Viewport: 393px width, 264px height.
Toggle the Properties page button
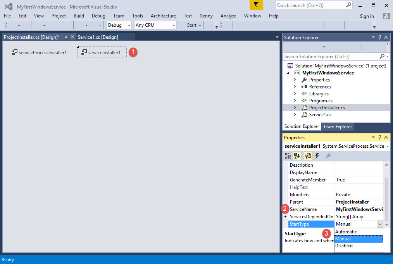[308, 156]
